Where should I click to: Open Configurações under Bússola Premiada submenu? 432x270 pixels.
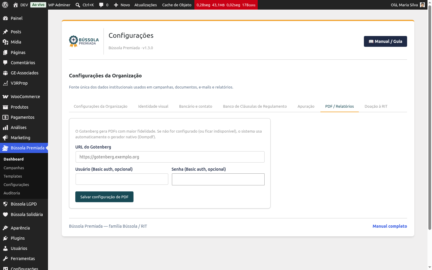(16, 185)
